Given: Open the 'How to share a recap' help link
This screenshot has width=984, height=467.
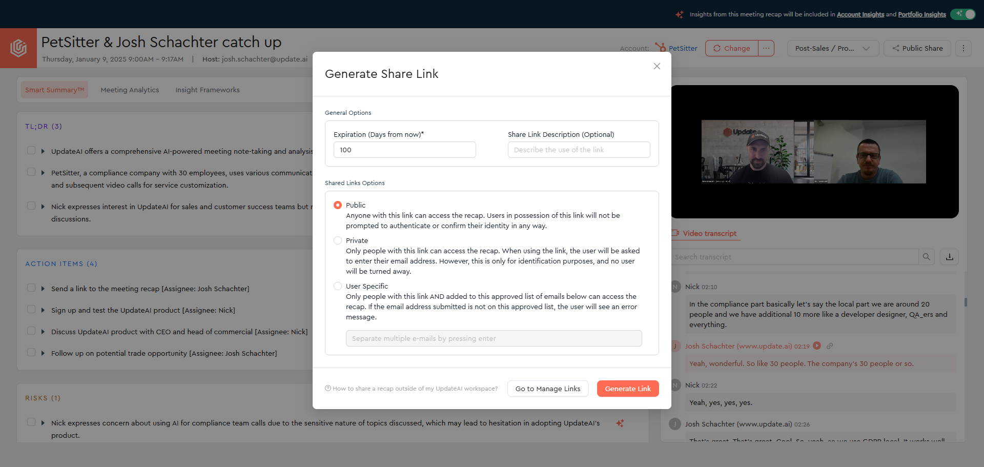Looking at the screenshot, I should (412, 389).
